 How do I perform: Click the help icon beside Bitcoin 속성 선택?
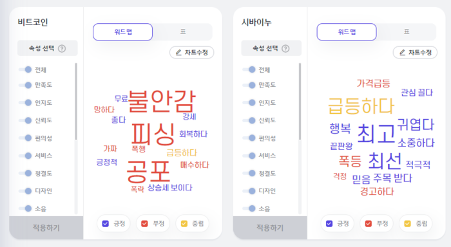coord(62,48)
